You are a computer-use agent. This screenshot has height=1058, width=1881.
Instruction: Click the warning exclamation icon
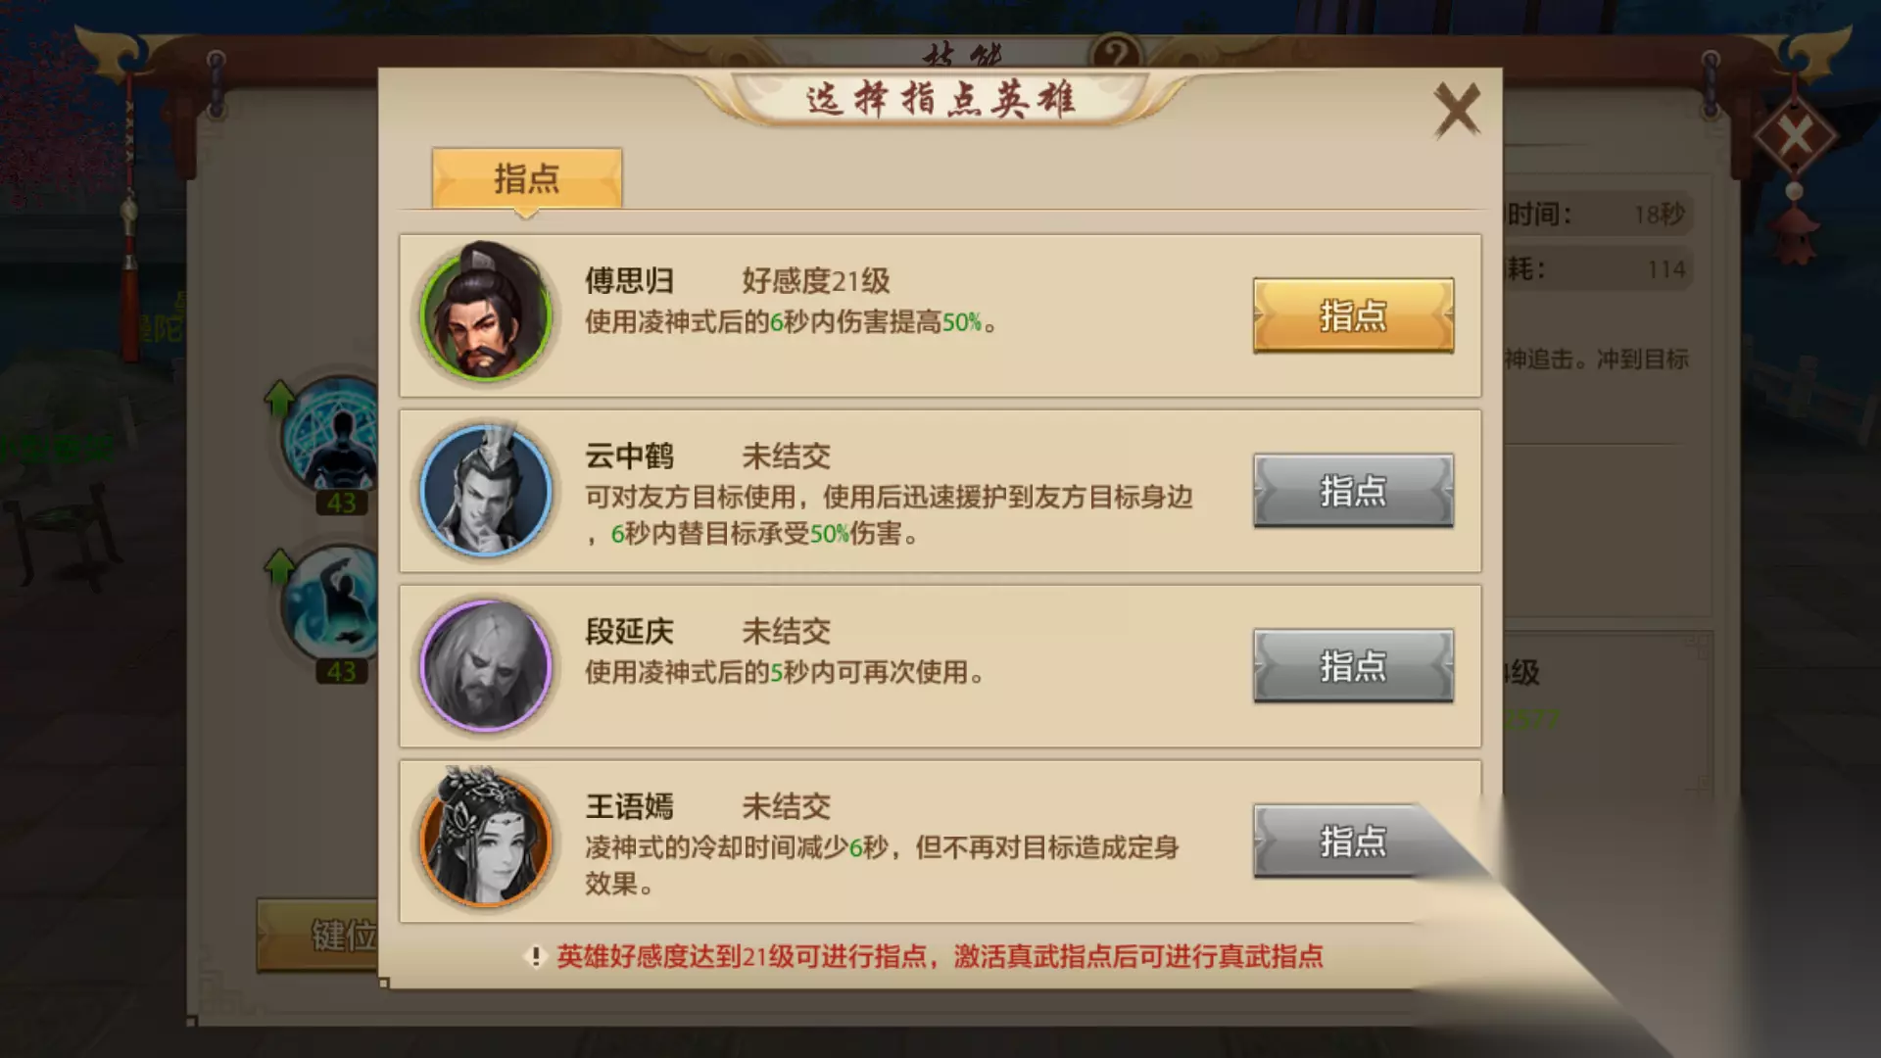pos(535,956)
